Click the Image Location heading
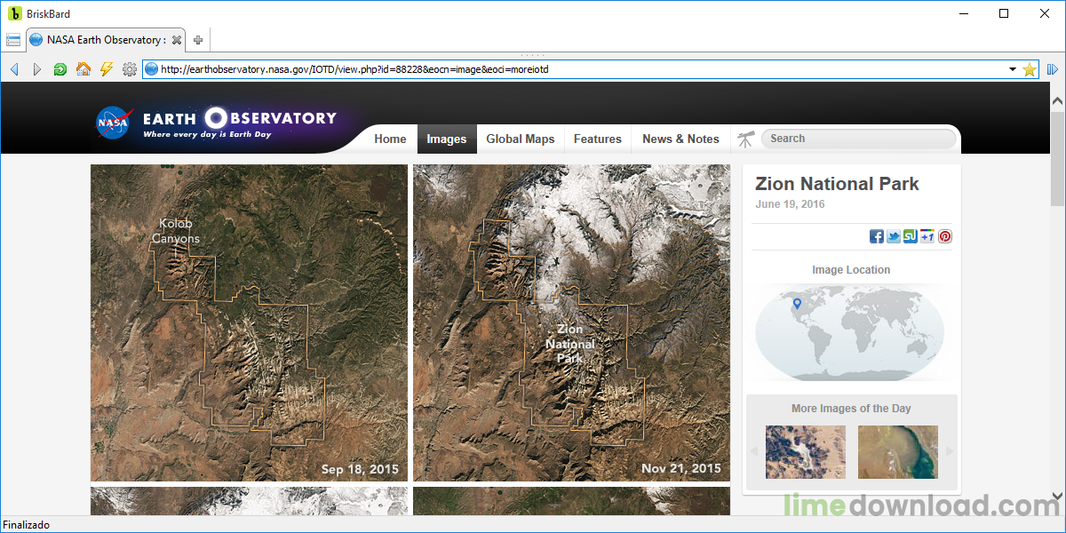The image size is (1066, 533). coord(851,270)
